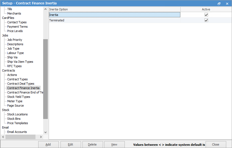Open RFC Types setup
The height and width of the screenshot is (148, 232).
coord(14,66)
